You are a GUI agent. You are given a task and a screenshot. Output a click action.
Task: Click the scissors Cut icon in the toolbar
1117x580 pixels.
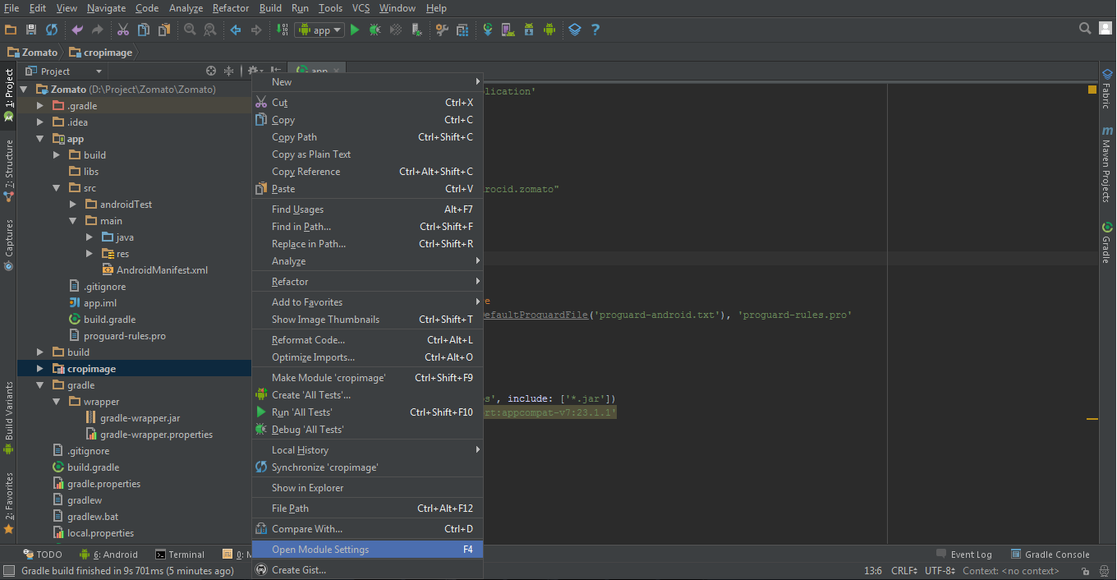pyautogui.click(x=123, y=30)
